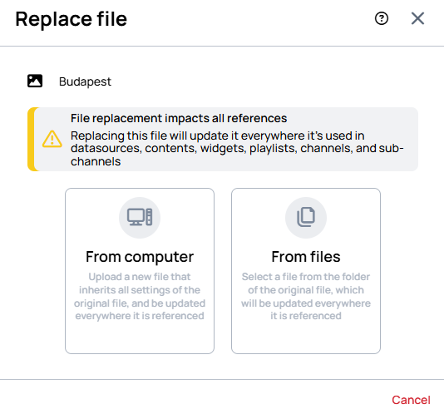444x409 pixels.
Task: Click 'Upload a new file' description text
Action: [140, 296]
